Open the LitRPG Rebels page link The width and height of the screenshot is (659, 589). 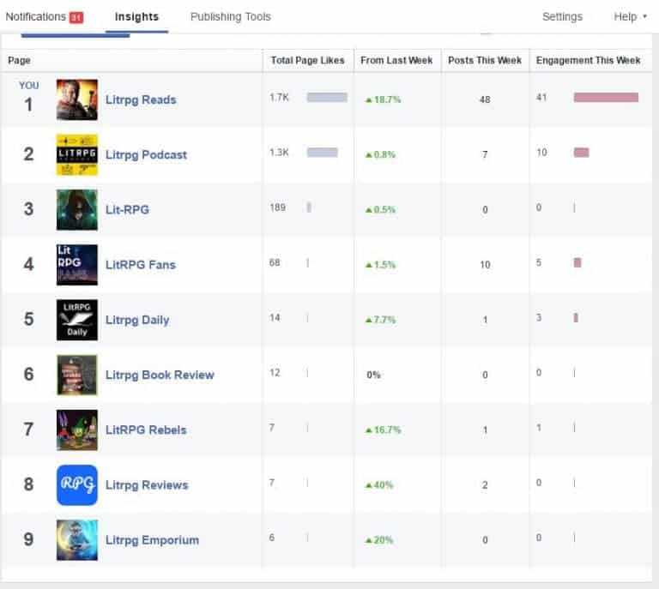pos(146,430)
